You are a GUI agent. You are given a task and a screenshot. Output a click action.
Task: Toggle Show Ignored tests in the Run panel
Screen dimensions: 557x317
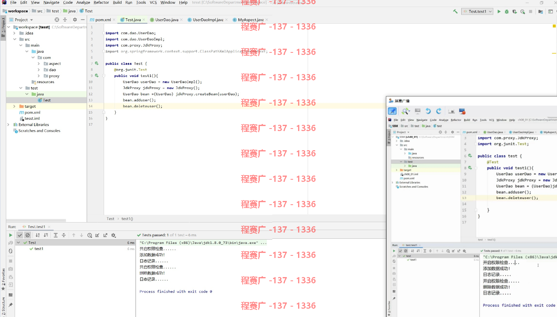pos(27,235)
